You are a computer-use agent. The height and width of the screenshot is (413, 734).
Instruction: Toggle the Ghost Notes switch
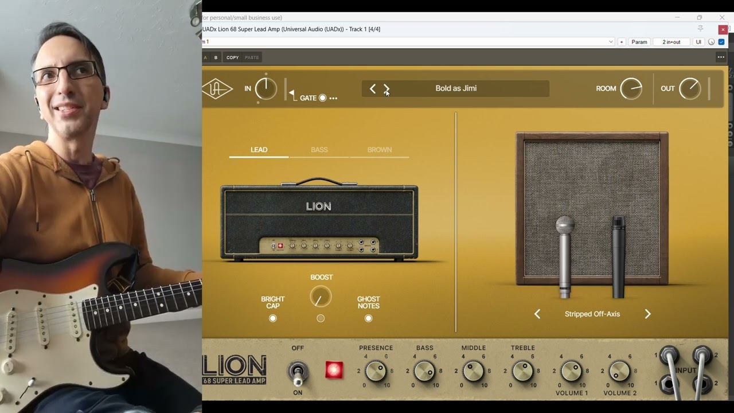[369, 318]
